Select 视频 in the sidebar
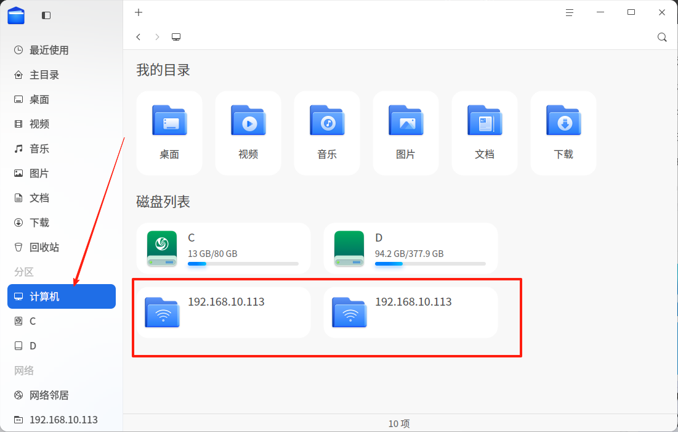 coord(62,124)
